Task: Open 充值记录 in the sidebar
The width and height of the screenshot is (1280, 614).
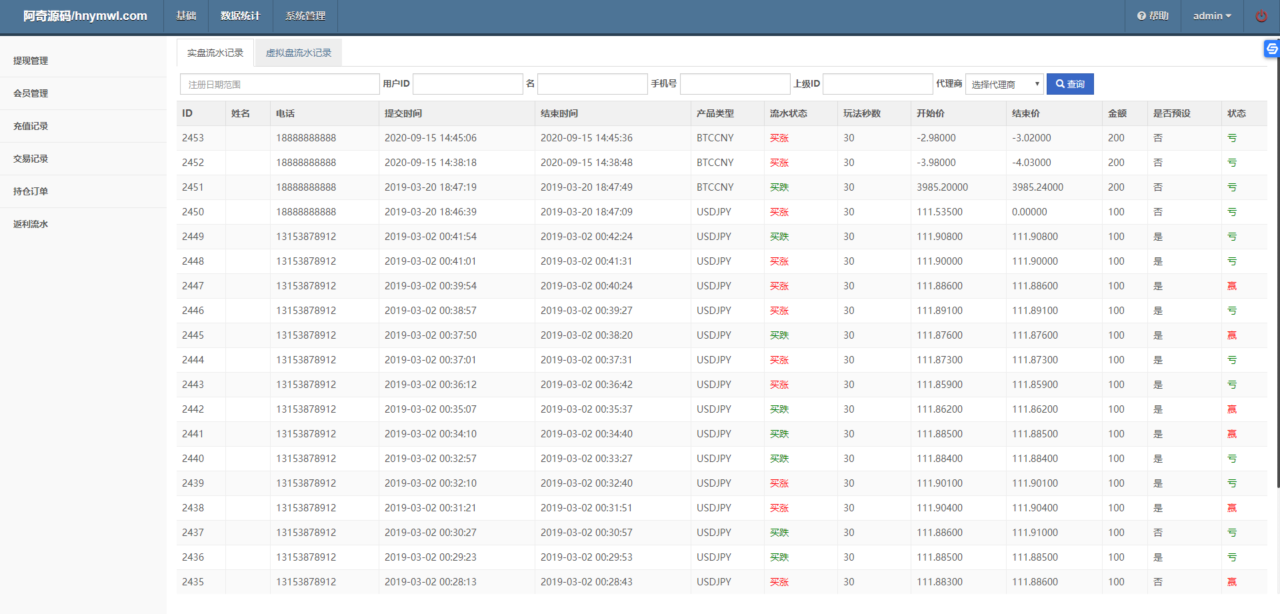Action: click(x=31, y=126)
